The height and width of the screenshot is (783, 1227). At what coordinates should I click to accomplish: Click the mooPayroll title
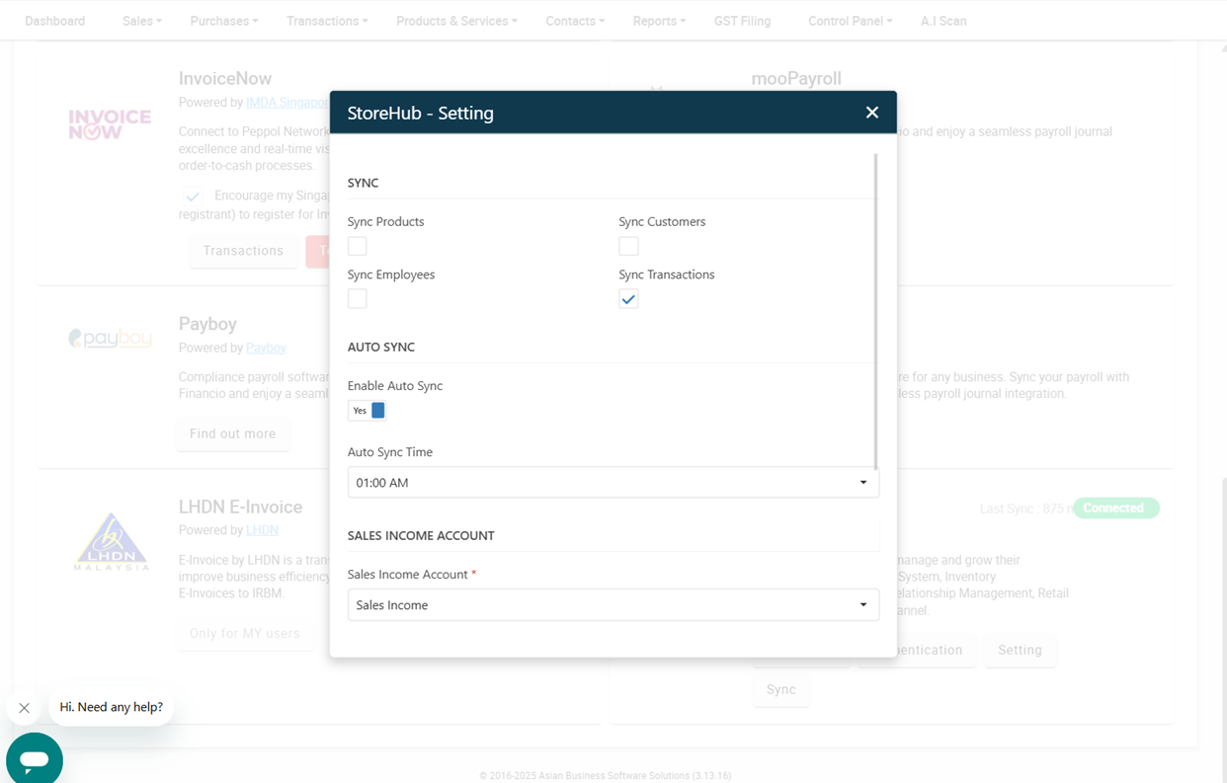[x=796, y=78]
